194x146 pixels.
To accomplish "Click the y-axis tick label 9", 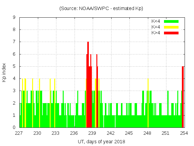I will coord(14,18).
